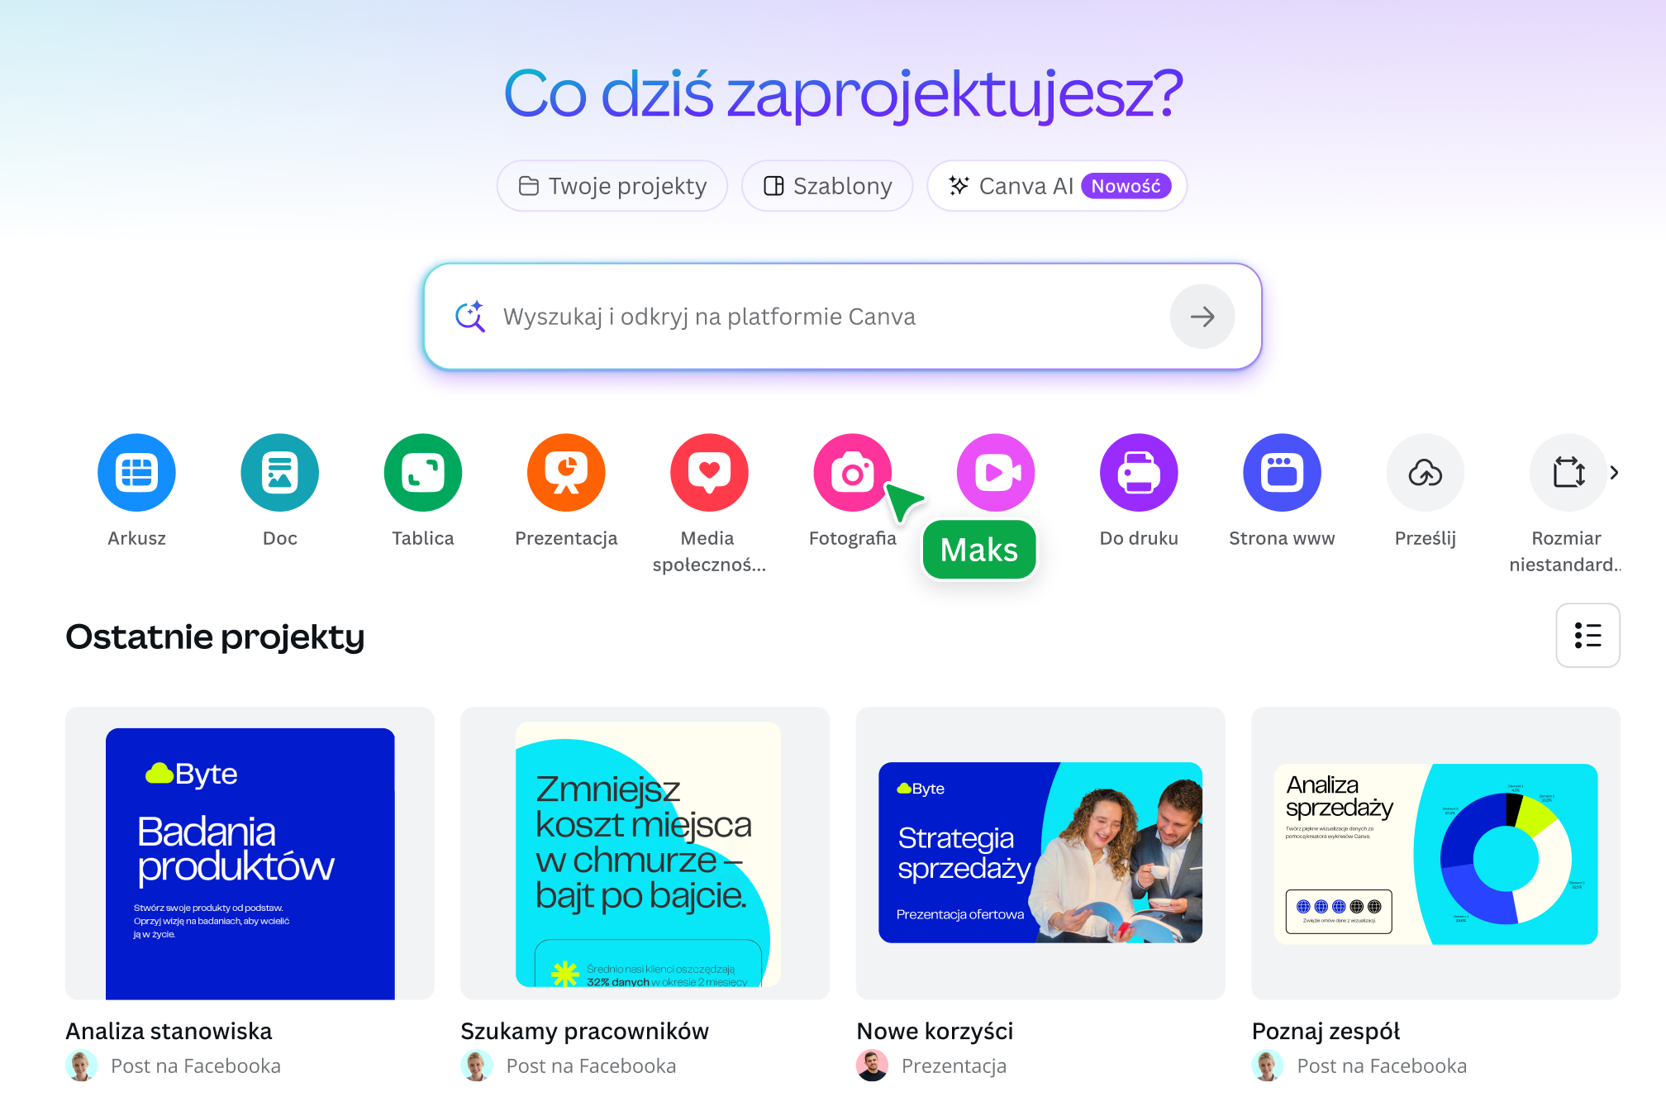Viewport: 1666px width, 1111px height.
Task: Create a new Doc
Action: tap(279, 473)
